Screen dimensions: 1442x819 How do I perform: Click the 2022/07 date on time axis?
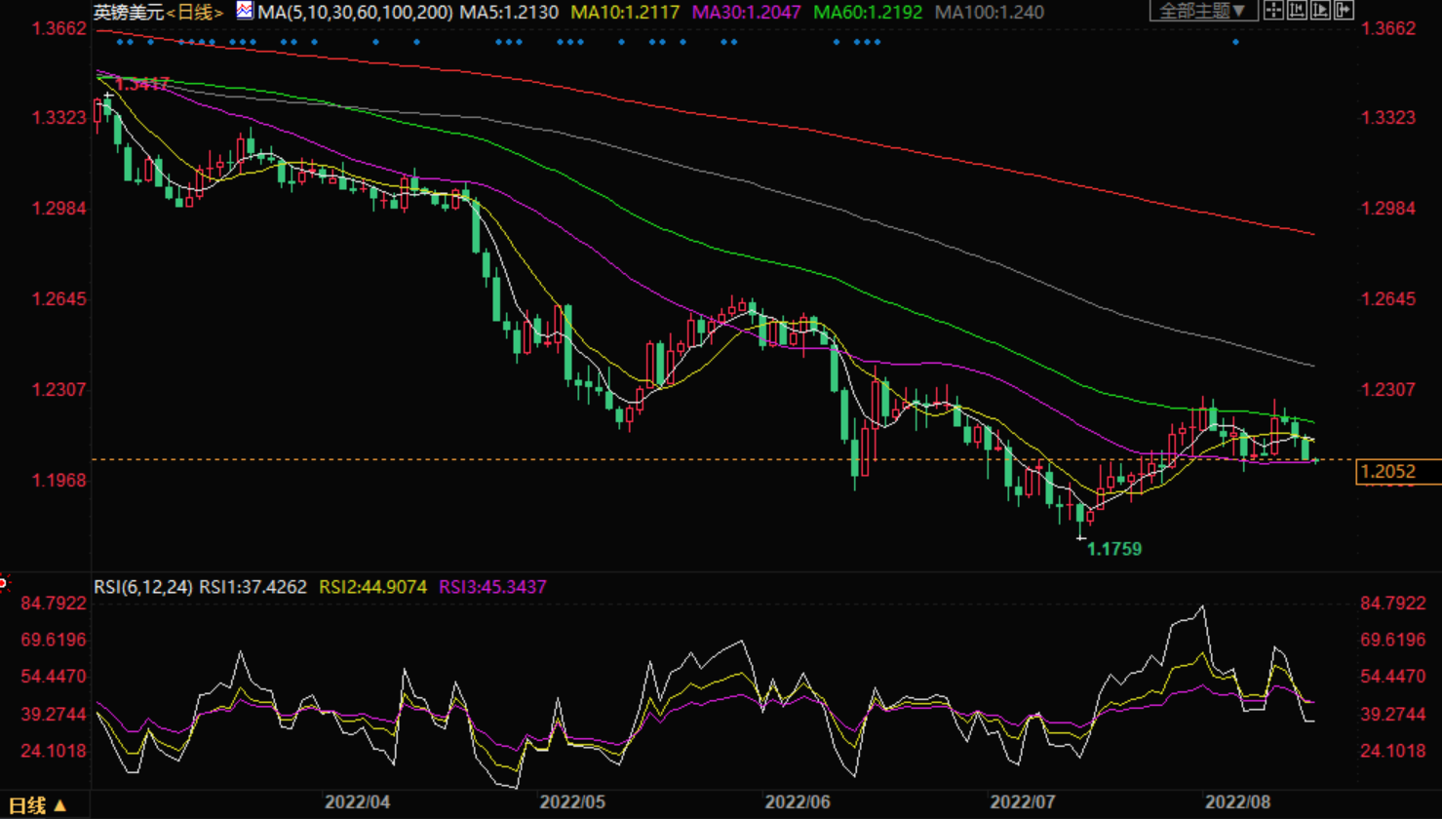pyautogui.click(x=1023, y=802)
